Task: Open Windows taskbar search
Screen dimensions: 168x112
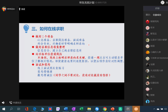Action: coord(11,109)
